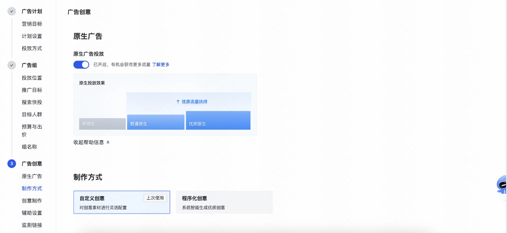Go to 广告计划 section in sidebar
The image size is (507, 233).
pyautogui.click(x=32, y=11)
